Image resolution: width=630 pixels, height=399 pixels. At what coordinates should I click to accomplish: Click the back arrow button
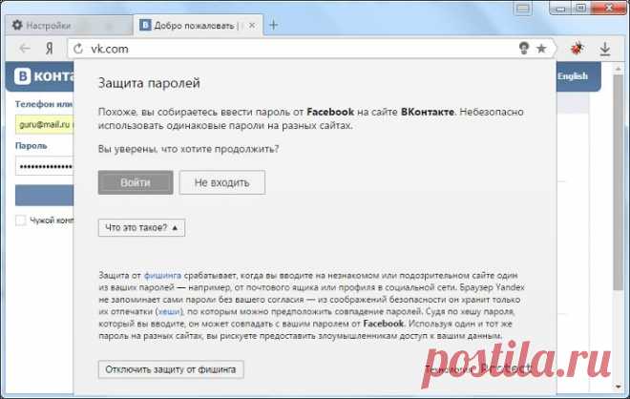tap(25, 49)
